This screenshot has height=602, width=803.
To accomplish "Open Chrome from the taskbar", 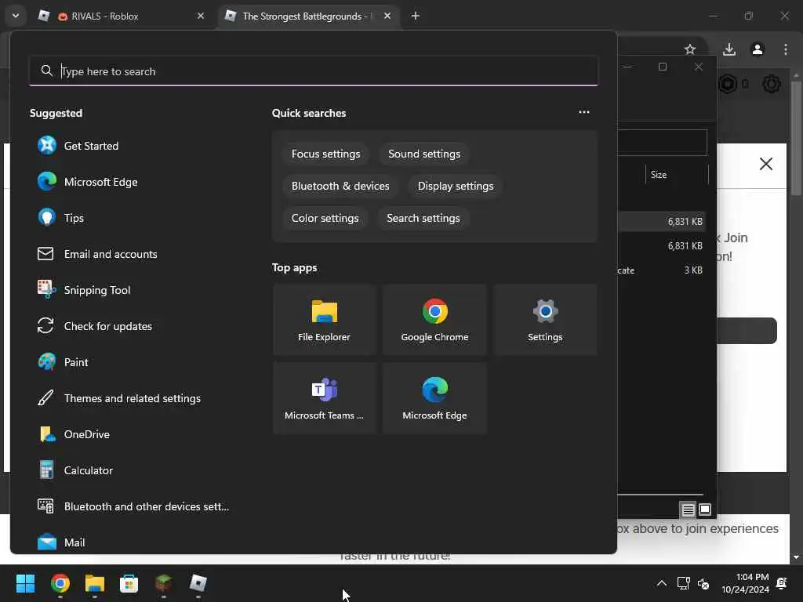I will pos(60,583).
